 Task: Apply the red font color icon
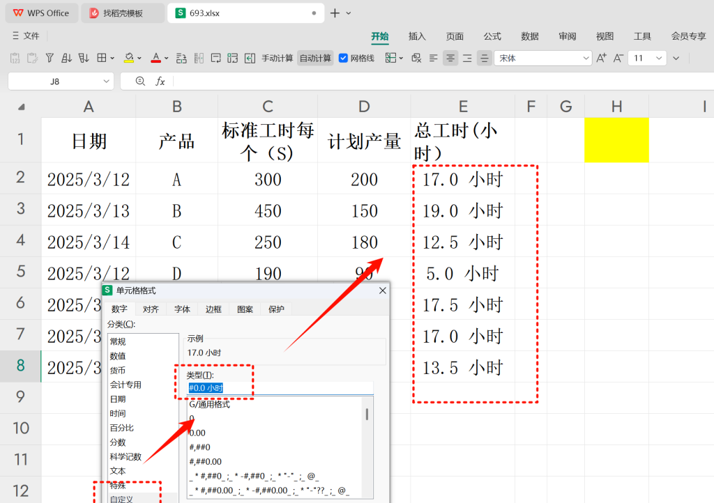(x=156, y=58)
